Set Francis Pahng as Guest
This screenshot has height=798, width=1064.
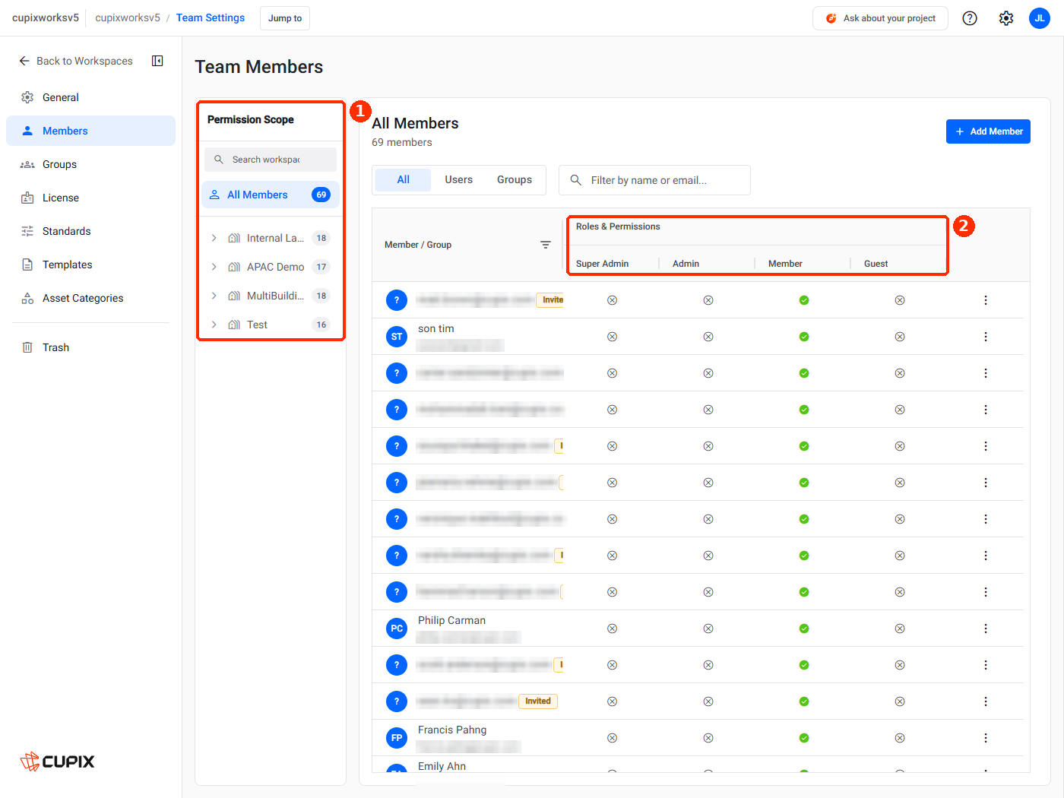point(900,738)
